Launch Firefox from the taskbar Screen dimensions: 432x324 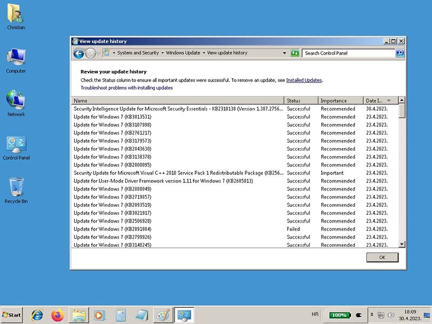coord(57,315)
